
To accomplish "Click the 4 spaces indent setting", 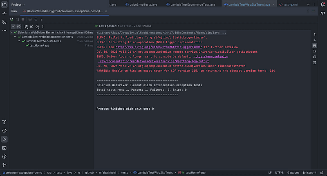I will (x=293, y=173).
